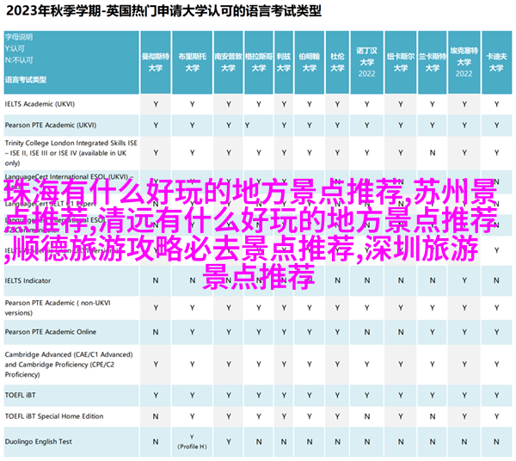Image resolution: width=516 pixels, height=461 pixels.
Task: Click the N in Duolingo row under 曼彻斯特大学
Action: [156, 442]
